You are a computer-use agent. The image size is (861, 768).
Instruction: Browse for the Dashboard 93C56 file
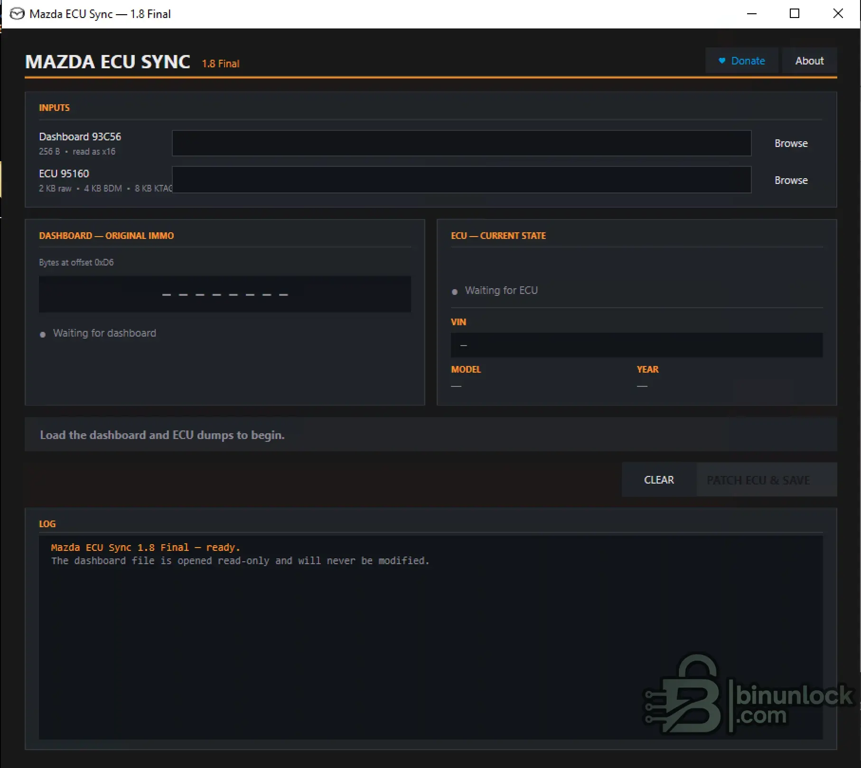point(791,143)
